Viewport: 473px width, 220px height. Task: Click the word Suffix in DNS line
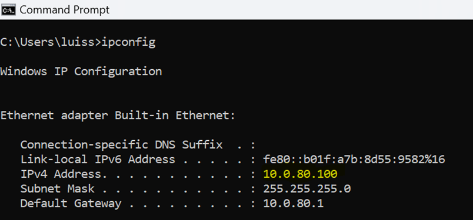click(x=202, y=145)
